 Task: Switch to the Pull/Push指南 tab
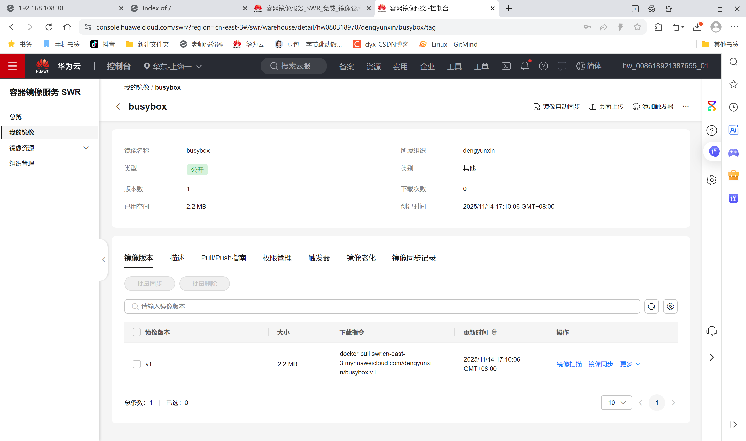click(x=223, y=258)
